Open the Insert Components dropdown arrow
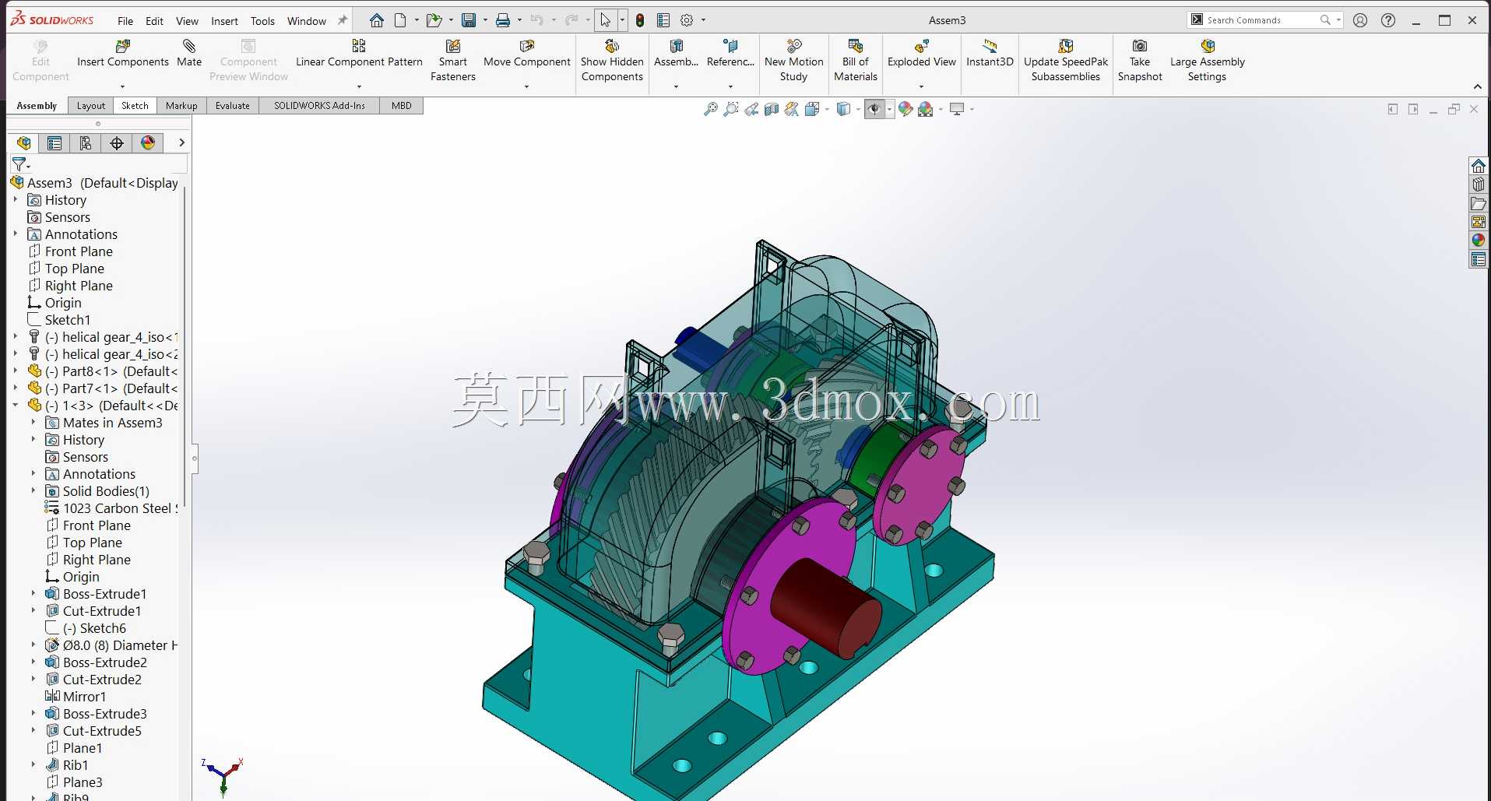Screen dimensions: 1491x801 pos(122,86)
